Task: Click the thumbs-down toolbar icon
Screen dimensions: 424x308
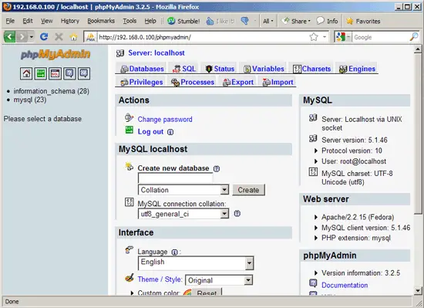Action: click(x=245, y=21)
